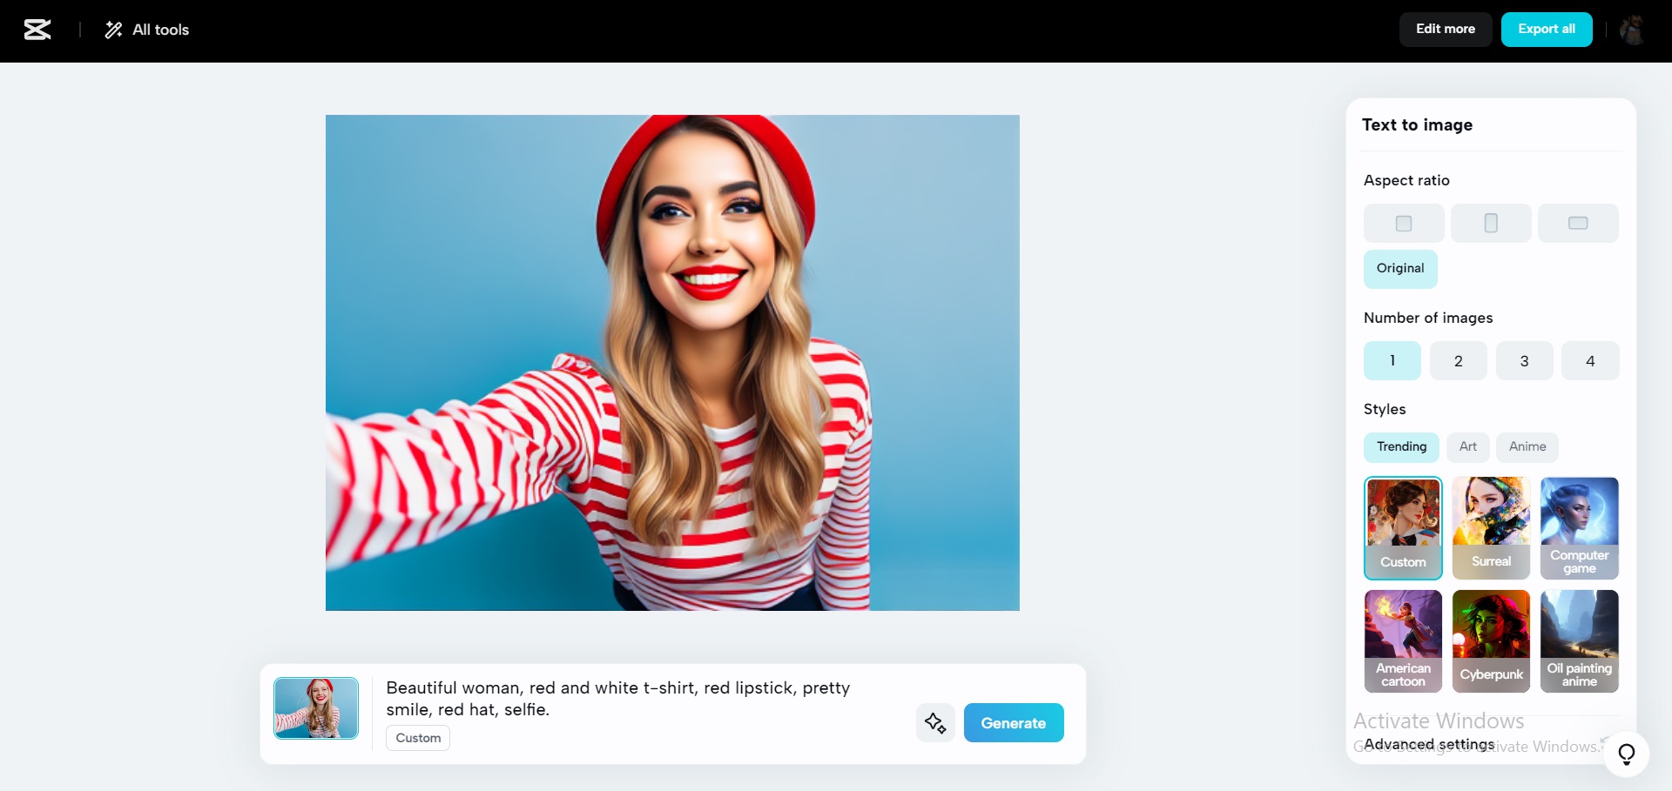Image resolution: width=1672 pixels, height=791 pixels.
Task: Select the American cartoon style thumbnail
Action: point(1403,641)
